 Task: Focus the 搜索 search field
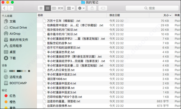pyautogui.click(x=152, y=8)
